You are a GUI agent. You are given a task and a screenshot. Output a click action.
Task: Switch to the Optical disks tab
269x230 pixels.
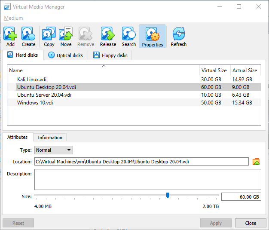[66, 55]
